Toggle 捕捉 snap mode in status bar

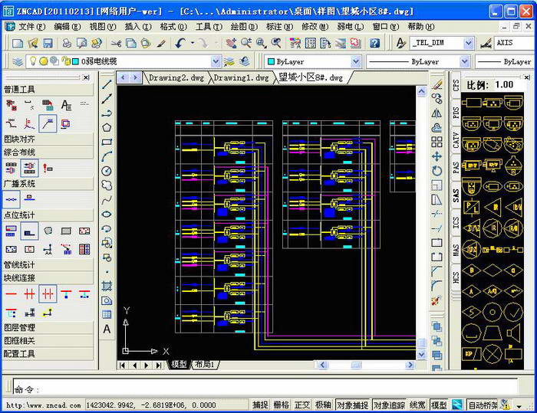260,405
